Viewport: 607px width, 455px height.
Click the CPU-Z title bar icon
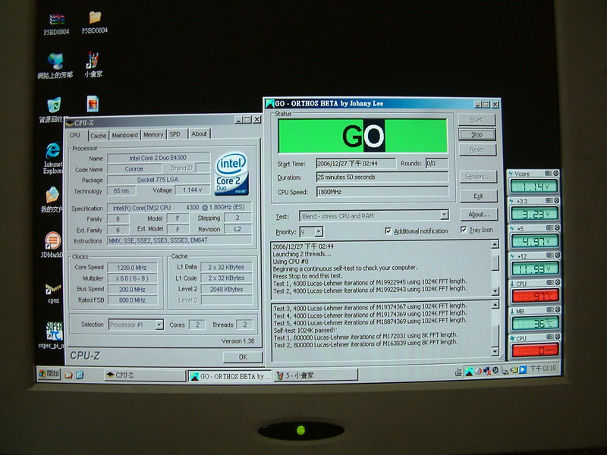[x=70, y=123]
